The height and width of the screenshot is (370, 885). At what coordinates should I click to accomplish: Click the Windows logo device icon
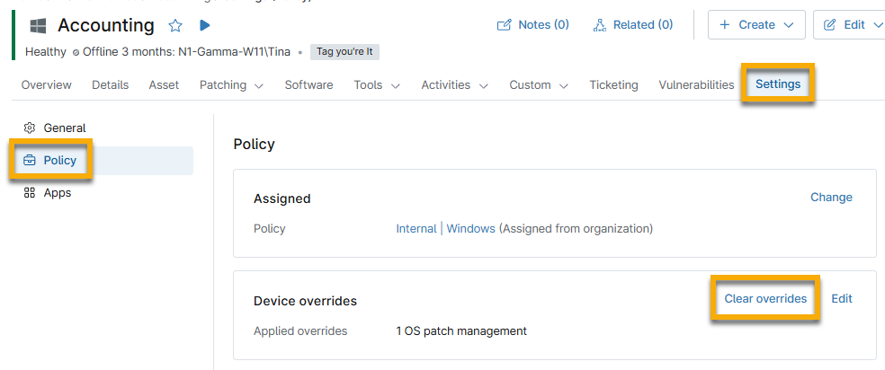click(38, 26)
